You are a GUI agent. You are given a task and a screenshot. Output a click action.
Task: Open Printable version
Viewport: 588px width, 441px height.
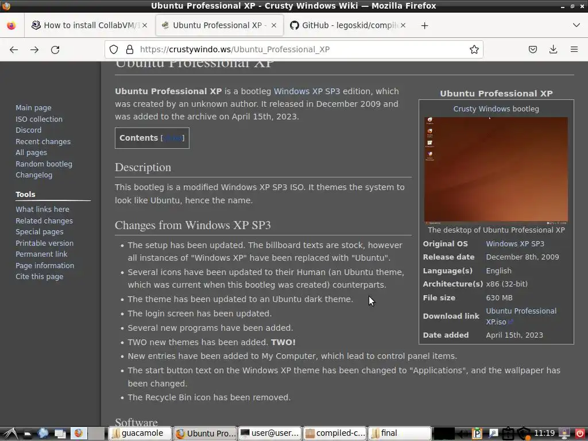(45, 243)
